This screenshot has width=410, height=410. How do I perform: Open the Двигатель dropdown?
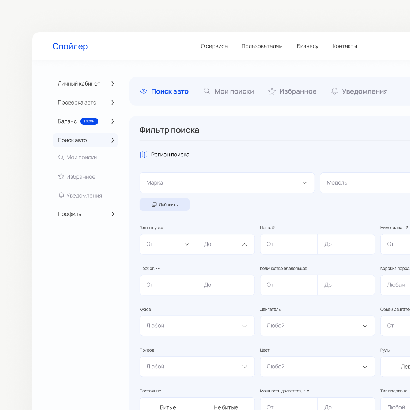pyautogui.click(x=318, y=326)
